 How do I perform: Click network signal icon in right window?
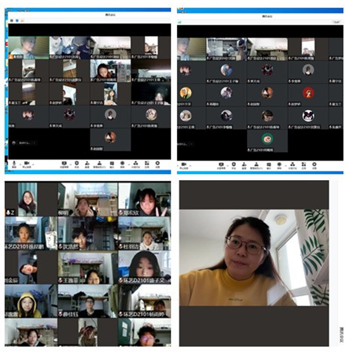[x=179, y=22]
